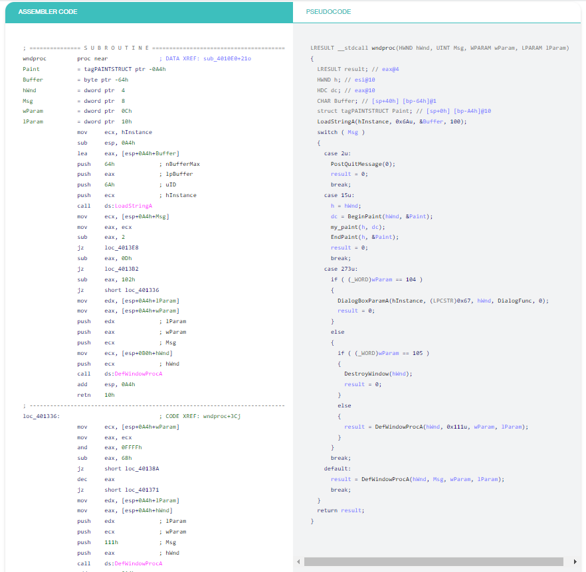Click DefWindowProcA(hWnd, Msg, wParam, lParam) line

[417, 479]
